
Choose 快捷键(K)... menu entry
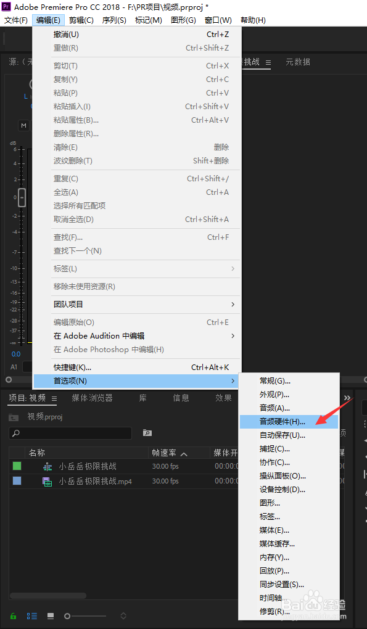pyautogui.click(x=138, y=367)
